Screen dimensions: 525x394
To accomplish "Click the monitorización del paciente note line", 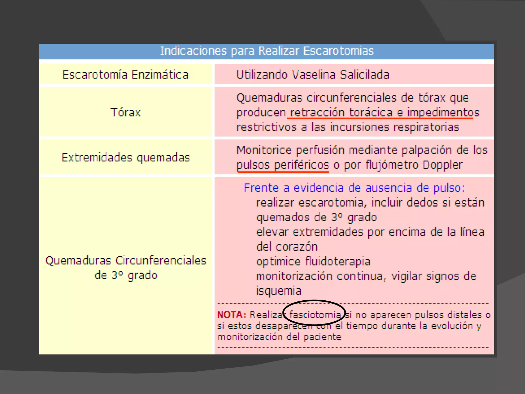I will 279,337.
